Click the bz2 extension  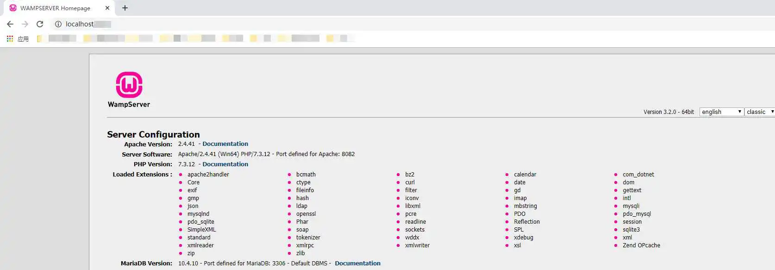[410, 175]
